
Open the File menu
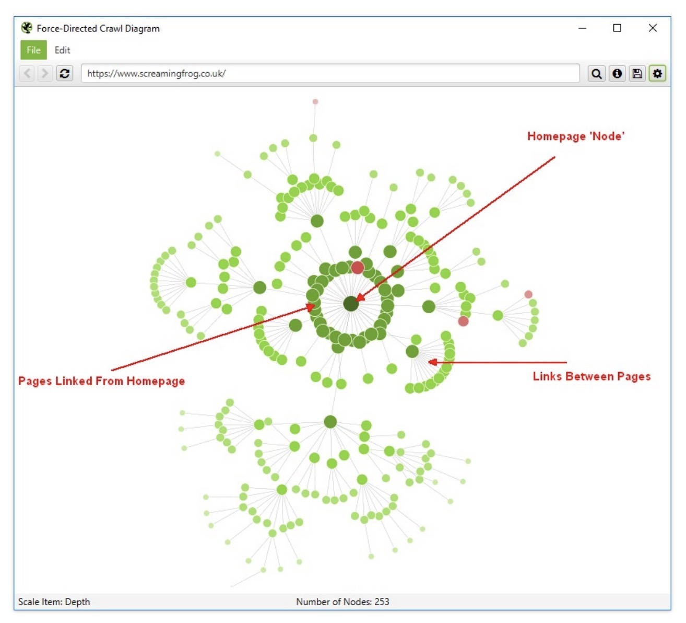pos(33,50)
